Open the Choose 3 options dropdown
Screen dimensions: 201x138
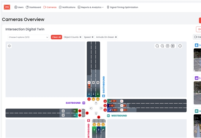pos(29,37)
